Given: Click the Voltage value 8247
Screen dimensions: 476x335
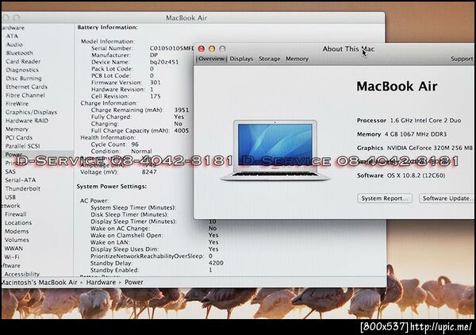Looking at the screenshot, I should pos(149,172).
